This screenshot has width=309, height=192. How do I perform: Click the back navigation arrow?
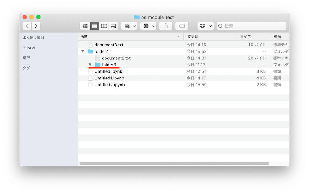tap(27, 26)
